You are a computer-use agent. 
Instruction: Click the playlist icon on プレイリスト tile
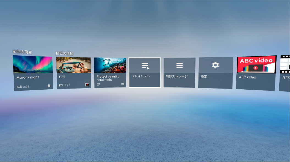click(x=145, y=66)
